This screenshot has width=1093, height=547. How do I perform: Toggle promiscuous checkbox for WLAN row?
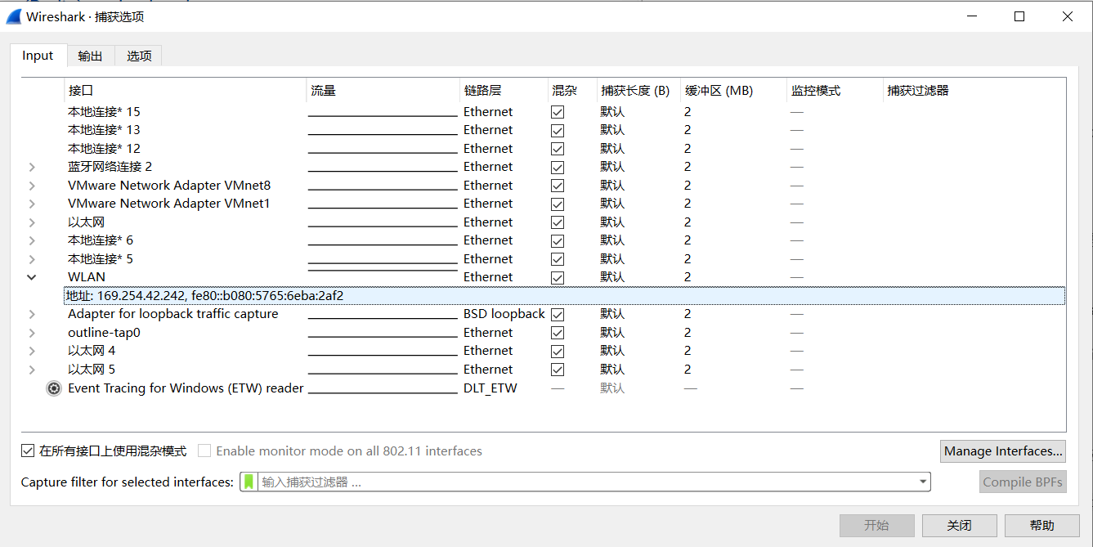(x=558, y=277)
